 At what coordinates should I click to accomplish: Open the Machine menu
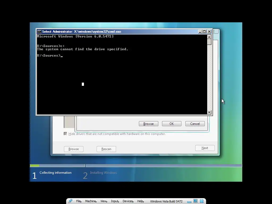click(91, 201)
